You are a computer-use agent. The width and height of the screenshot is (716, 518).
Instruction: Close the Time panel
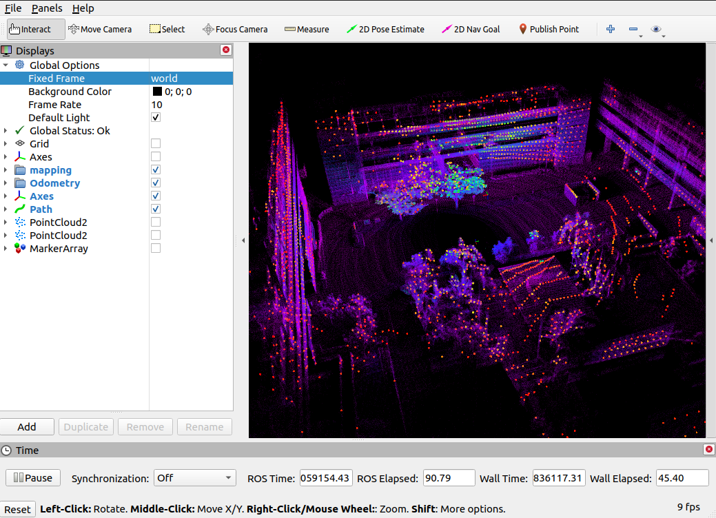708,450
